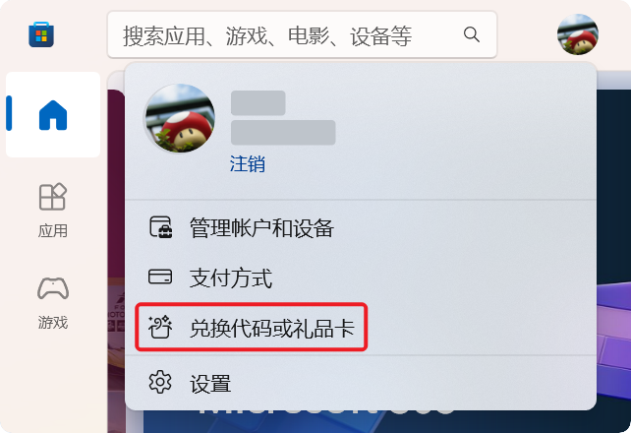The height and width of the screenshot is (433, 631).
Task: Select 支付方式 menu entry
Action: [x=360, y=278]
